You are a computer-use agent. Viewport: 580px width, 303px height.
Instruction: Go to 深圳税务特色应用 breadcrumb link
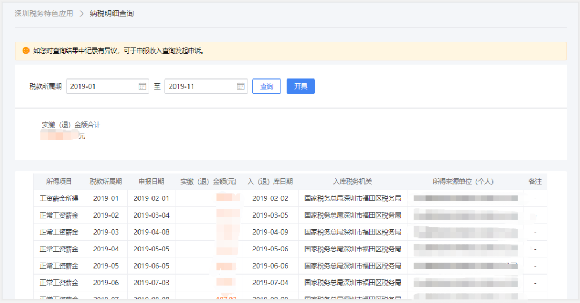coord(44,13)
